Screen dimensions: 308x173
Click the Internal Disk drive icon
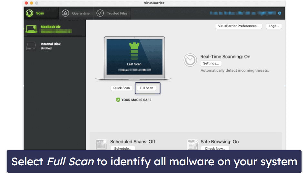pyautogui.click(x=31, y=46)
